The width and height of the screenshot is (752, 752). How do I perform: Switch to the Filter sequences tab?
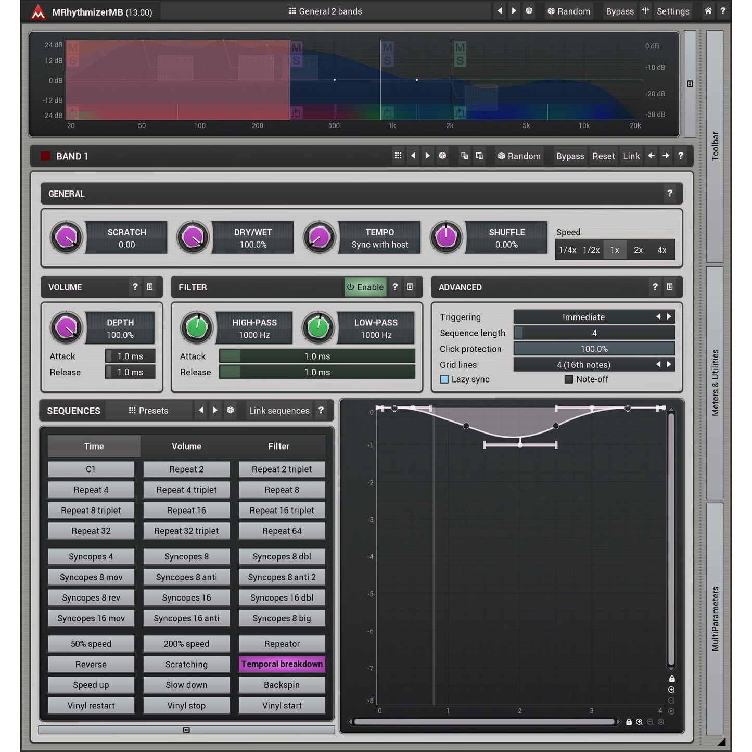point(278,446)
